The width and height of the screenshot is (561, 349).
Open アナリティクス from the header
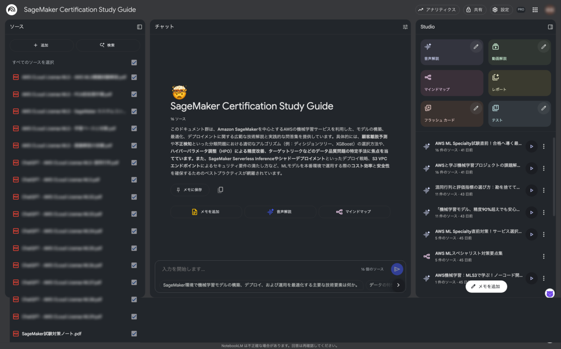click(x=437, y=9)
